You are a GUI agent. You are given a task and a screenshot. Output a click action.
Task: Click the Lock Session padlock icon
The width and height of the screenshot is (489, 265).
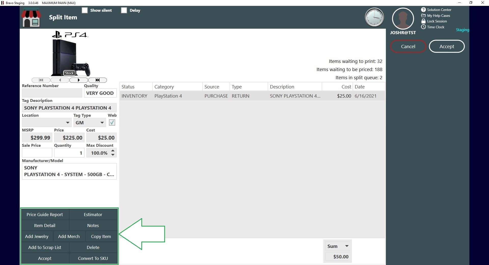tap(423, 21)
